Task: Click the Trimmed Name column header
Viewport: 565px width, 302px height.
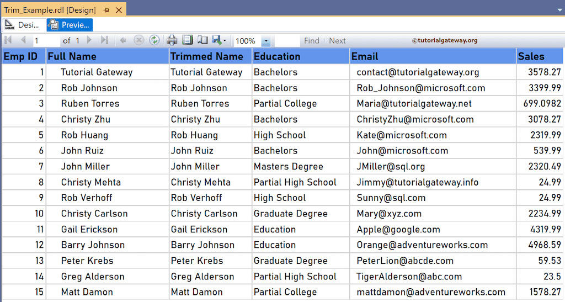Action: (x=210, y=56)
